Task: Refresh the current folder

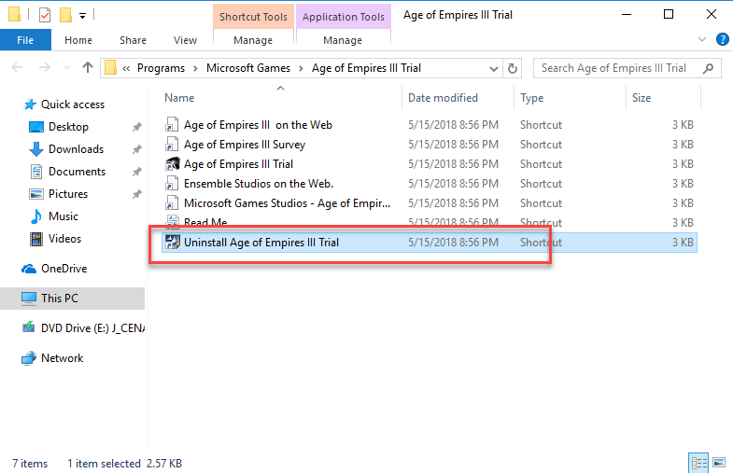Action: pos(513,69)
